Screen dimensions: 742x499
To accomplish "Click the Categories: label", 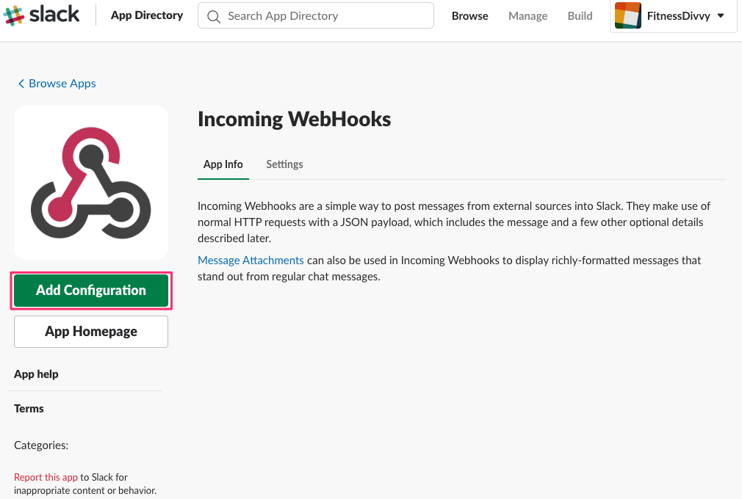I will pos(41,445).
